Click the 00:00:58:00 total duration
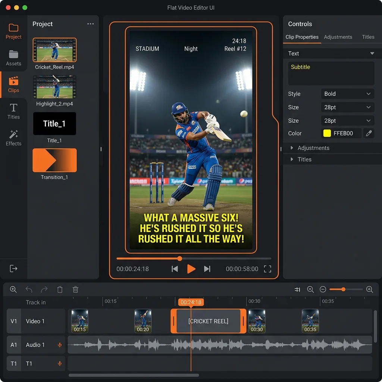The height and width of the screenshot is (382, 382). tap(242, 269)
